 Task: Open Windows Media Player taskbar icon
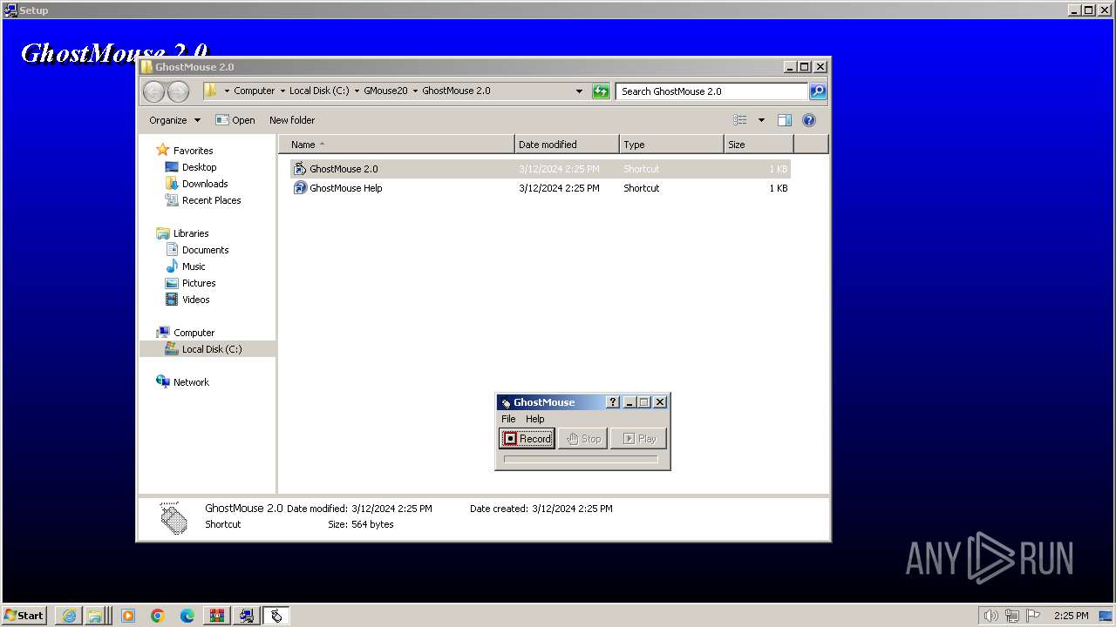pos(128,616)
